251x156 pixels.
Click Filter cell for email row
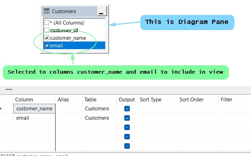(x=235, y=118)
